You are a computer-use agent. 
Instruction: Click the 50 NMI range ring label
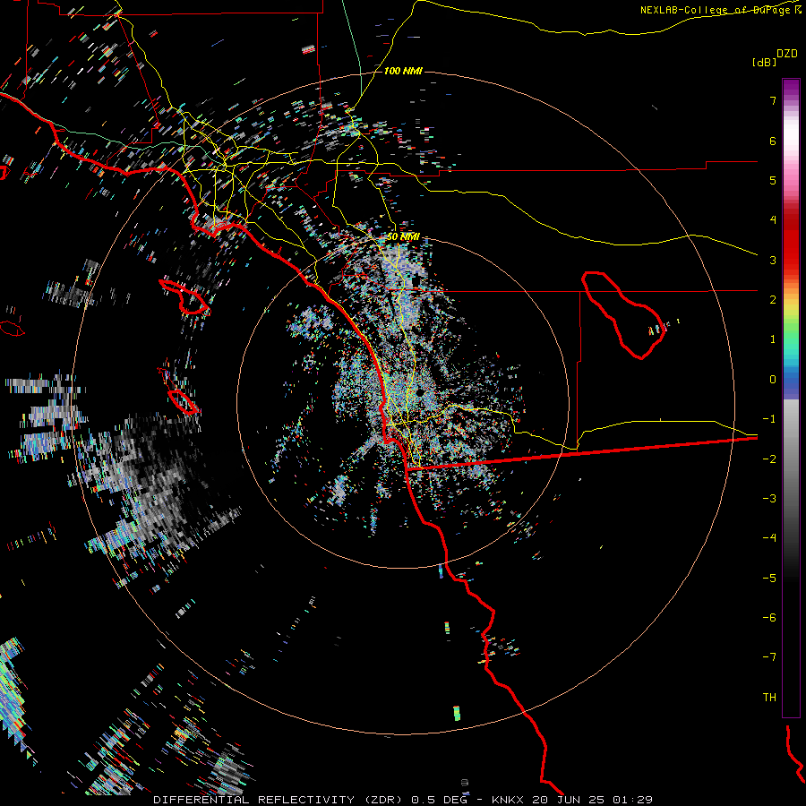403,237
